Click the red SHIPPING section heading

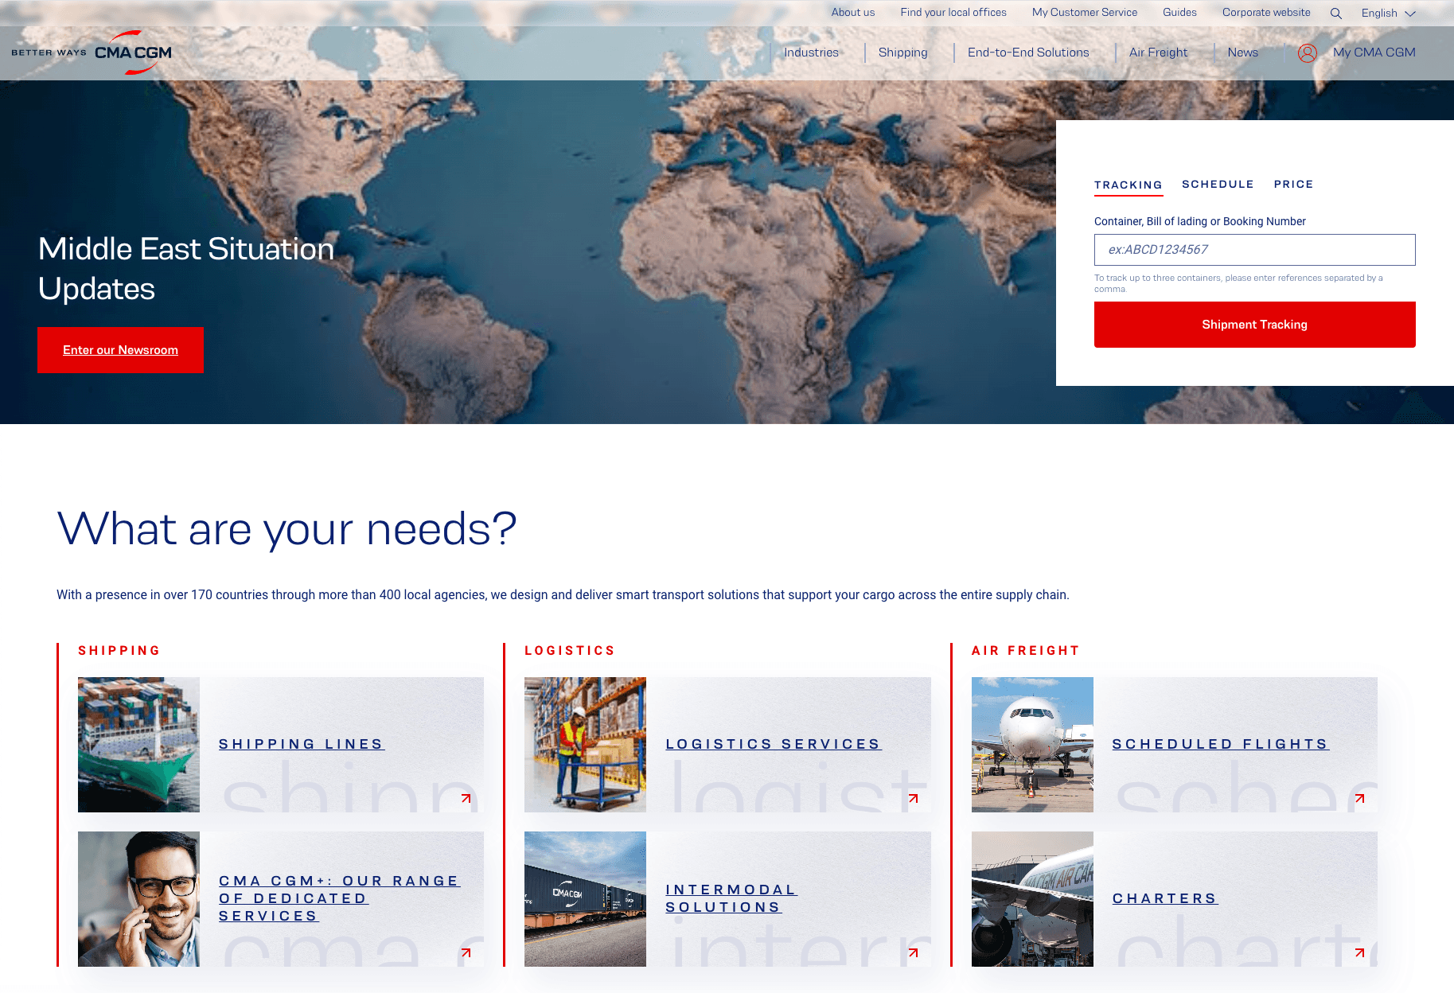pos(119,651)
